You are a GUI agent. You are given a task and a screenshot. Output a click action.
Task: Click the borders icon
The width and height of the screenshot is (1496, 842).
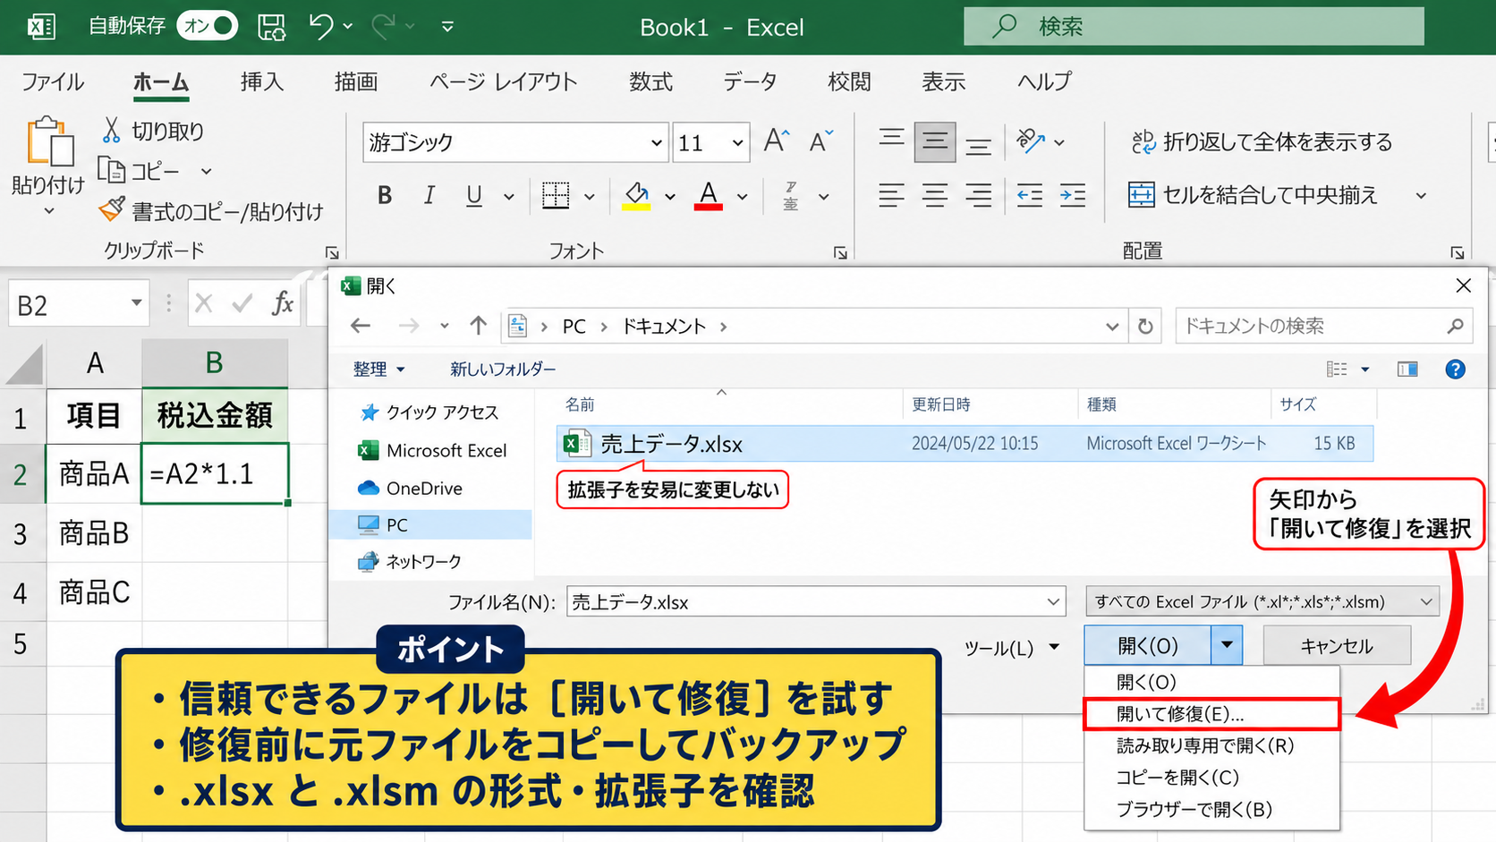556,195
